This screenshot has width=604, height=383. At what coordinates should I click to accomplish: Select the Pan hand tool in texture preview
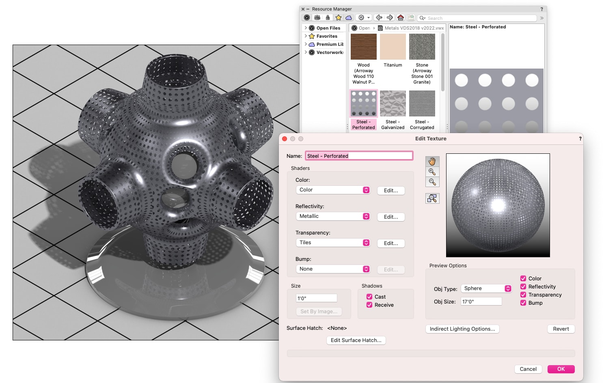click(x=432, y=161)
